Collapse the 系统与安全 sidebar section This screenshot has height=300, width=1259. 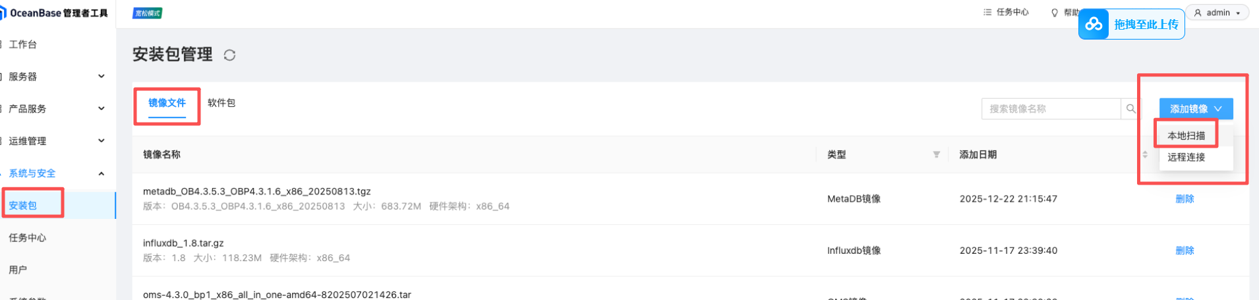(101, 173)
